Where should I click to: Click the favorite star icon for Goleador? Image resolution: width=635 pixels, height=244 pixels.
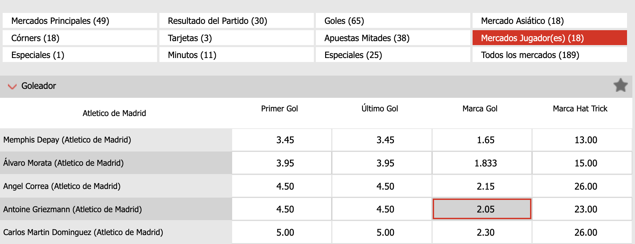pyautogui.click(x=620, y=86)
